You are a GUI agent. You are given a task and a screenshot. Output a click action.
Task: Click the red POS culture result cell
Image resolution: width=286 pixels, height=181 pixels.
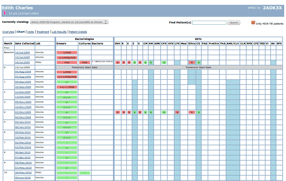coord(85,63)
